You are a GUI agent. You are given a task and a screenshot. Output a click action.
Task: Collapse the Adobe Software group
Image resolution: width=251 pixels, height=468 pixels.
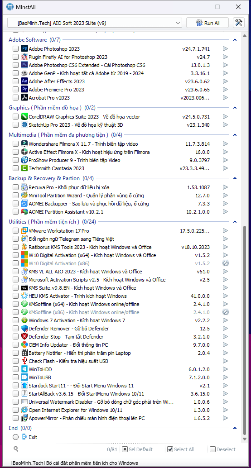235,40
